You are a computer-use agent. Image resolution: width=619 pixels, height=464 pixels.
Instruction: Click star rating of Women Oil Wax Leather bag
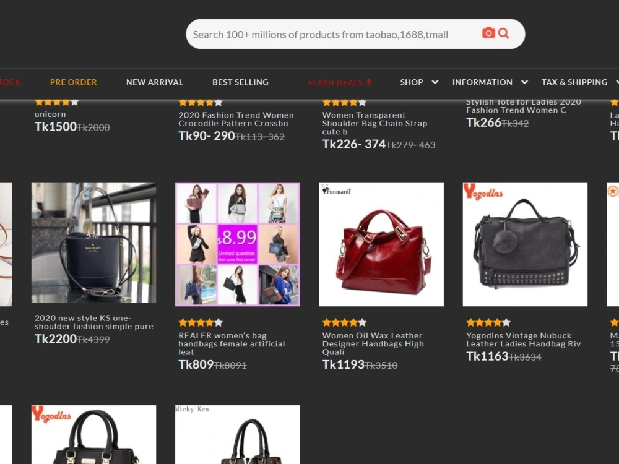344,323
